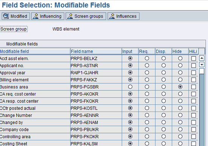Viewport: 208px width, 146px height.
Task: Select Disp. for Changed by
Action: click(x=163, y=122)
